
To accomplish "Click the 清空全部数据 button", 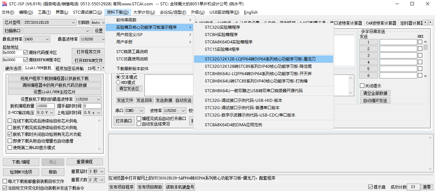I will pyautogui.click(x=375, y=93).
